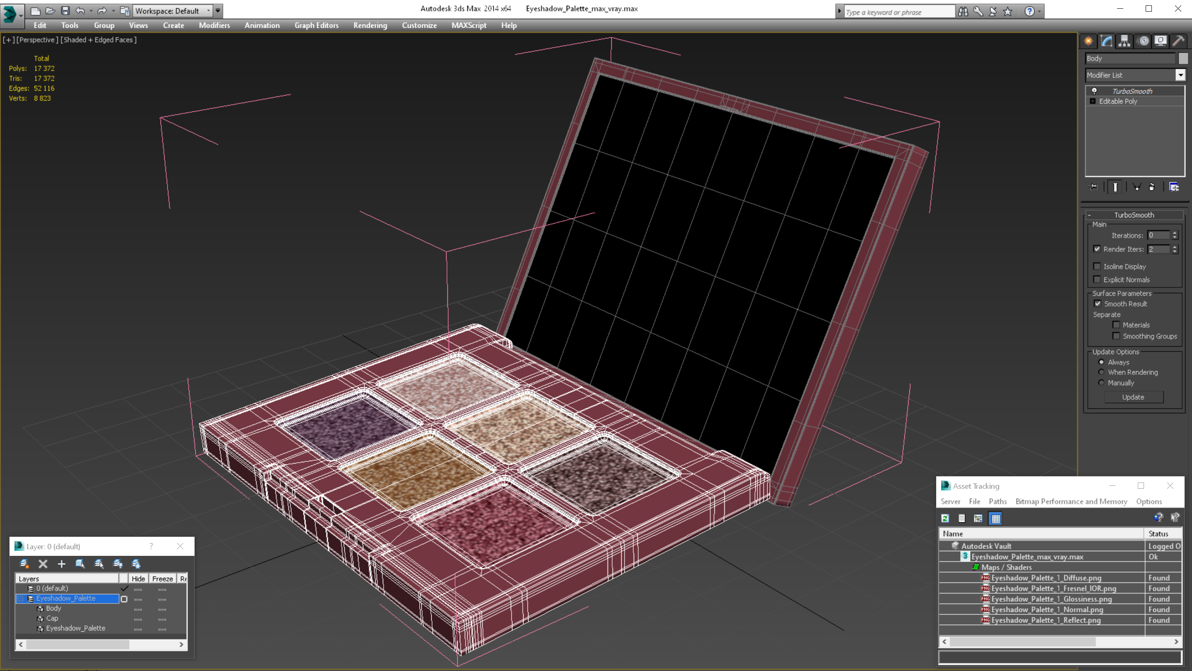Enable Isoline Display checkbox
This screenshot has height=671, width=1192.
click(1097, 266)
